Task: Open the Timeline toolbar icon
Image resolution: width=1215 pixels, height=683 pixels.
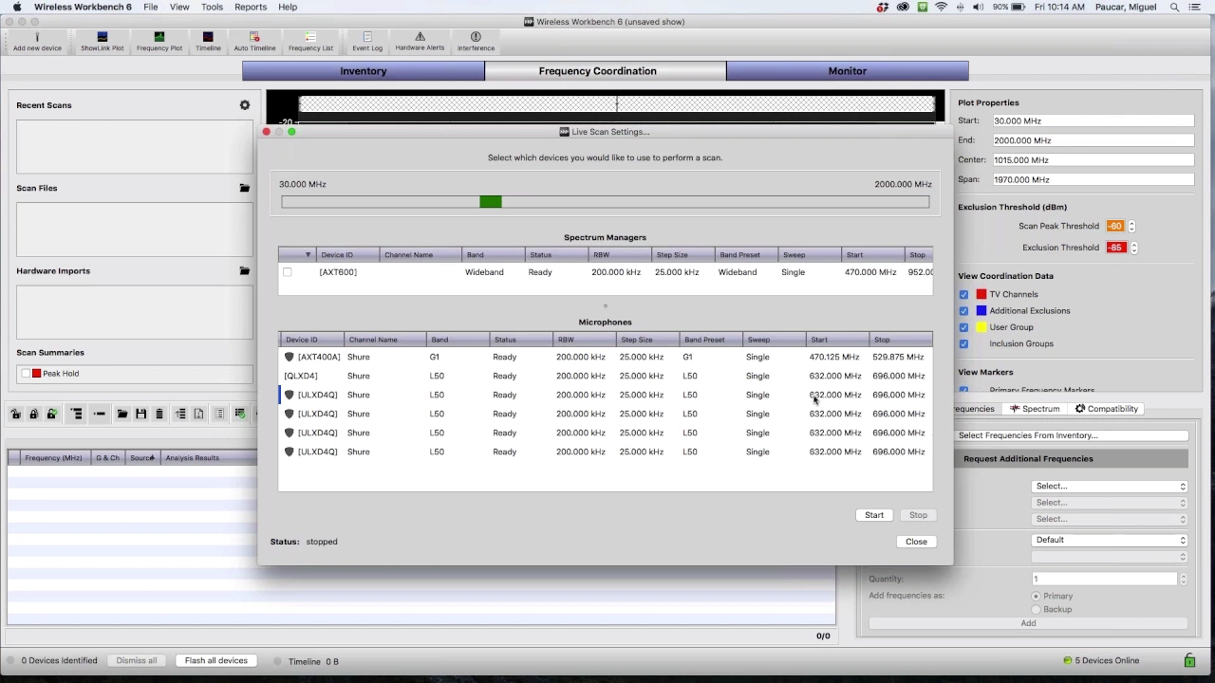Action: point(208,42)
